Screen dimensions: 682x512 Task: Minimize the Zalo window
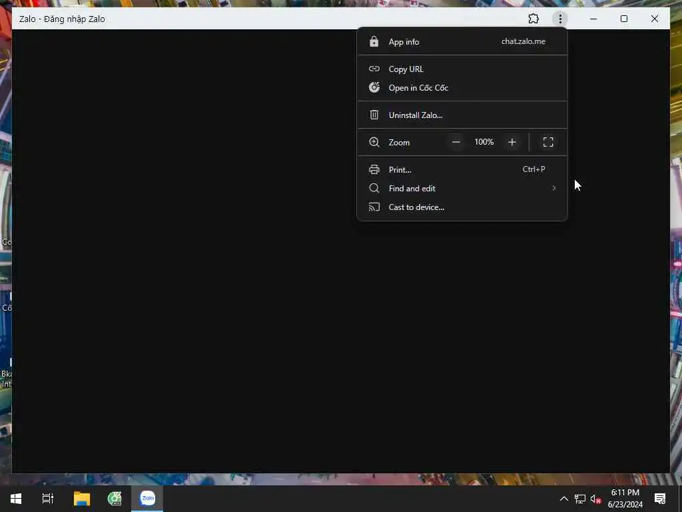click(x=593, y=19)
